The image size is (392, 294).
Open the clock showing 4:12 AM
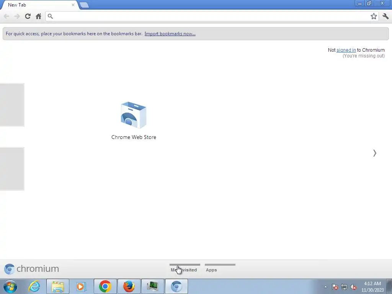[372, 287]
